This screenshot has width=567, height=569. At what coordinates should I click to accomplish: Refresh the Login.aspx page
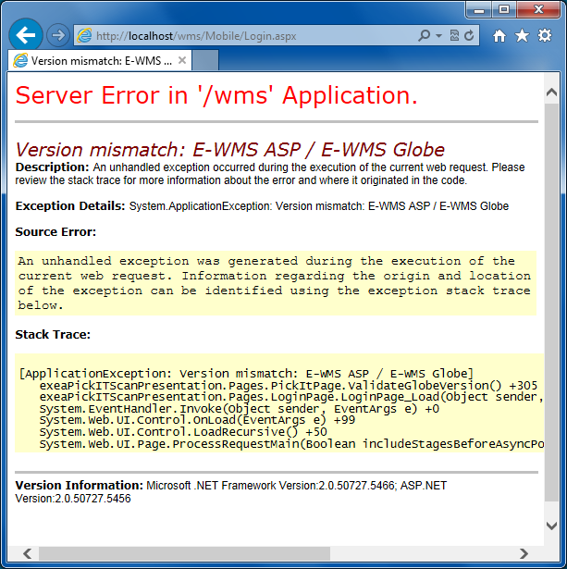click(x=470, y=35)
